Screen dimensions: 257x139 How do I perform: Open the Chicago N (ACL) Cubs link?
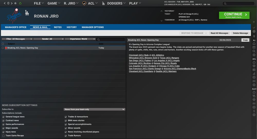[x=169, y=66]
